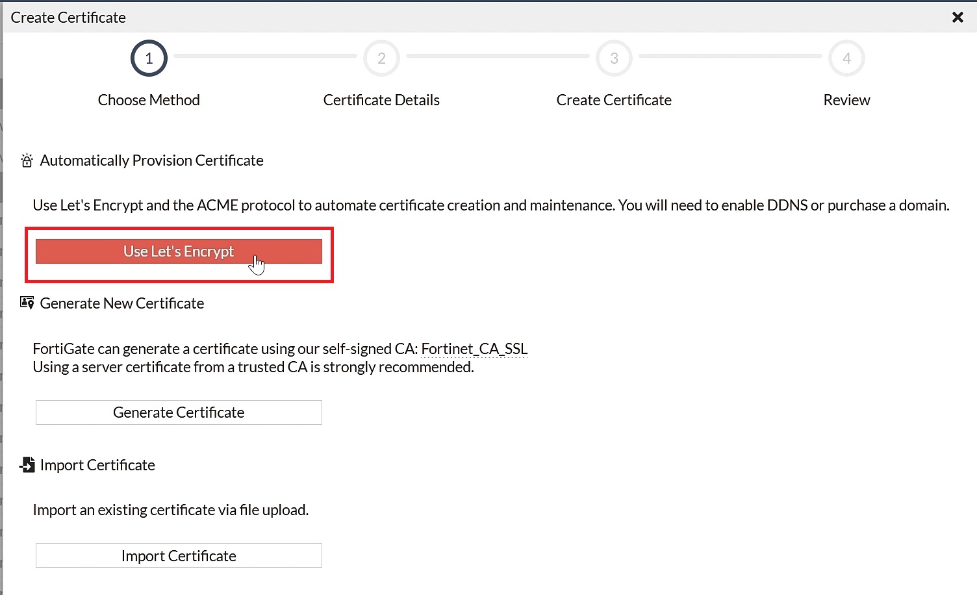Click the Automatically Provision Certificate heading
The height and width of the screenshot is (595, 977).
coord(151,160)
